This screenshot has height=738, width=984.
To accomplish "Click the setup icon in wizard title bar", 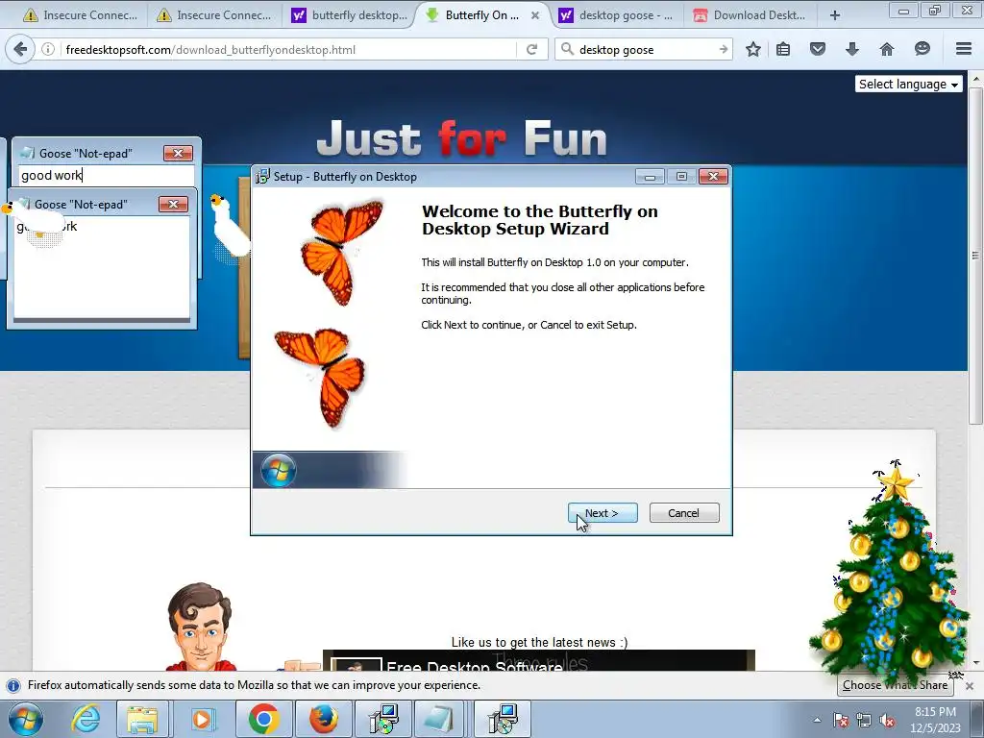I will [262, 177].
